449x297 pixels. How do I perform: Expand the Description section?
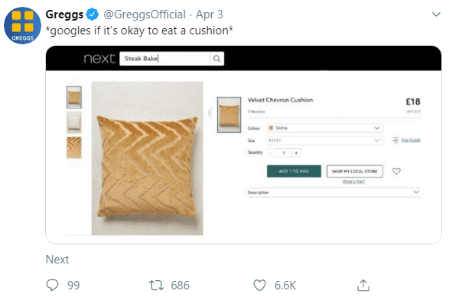[333, 192]
